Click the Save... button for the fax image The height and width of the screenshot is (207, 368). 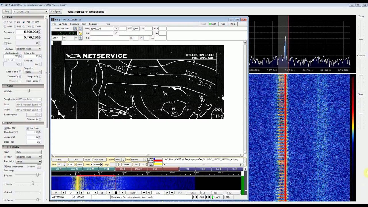pyautogui.click(x=60, y=160)
